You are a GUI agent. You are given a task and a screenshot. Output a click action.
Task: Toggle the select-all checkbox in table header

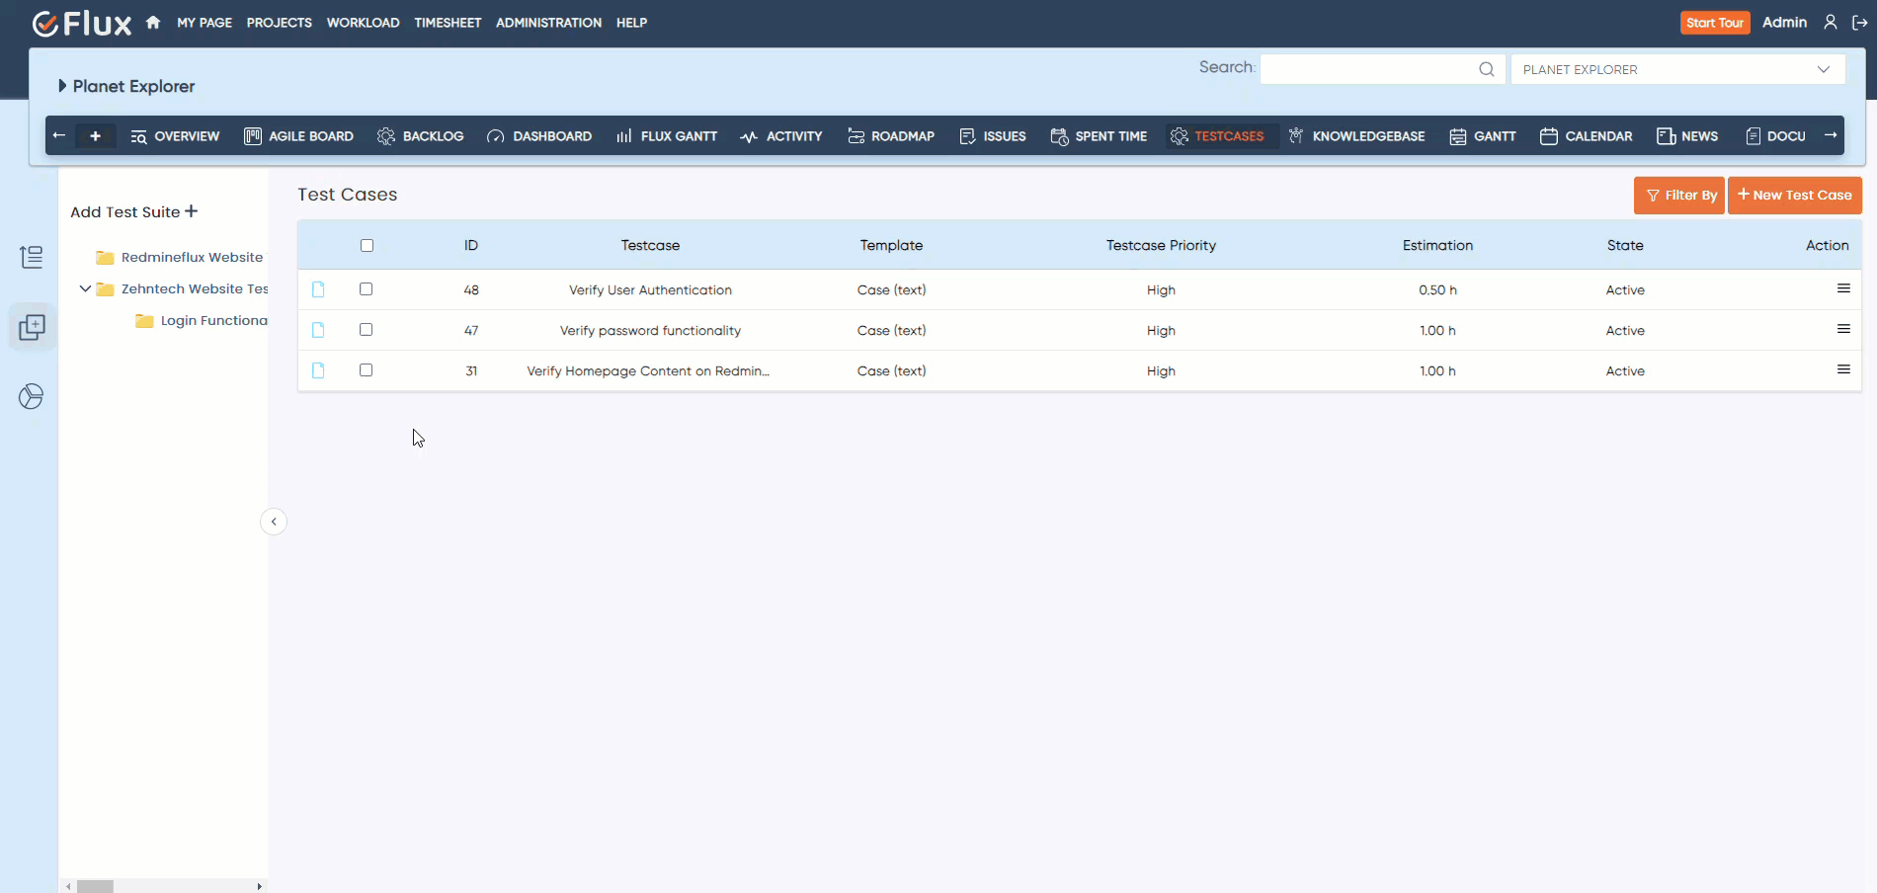(367, 246)
